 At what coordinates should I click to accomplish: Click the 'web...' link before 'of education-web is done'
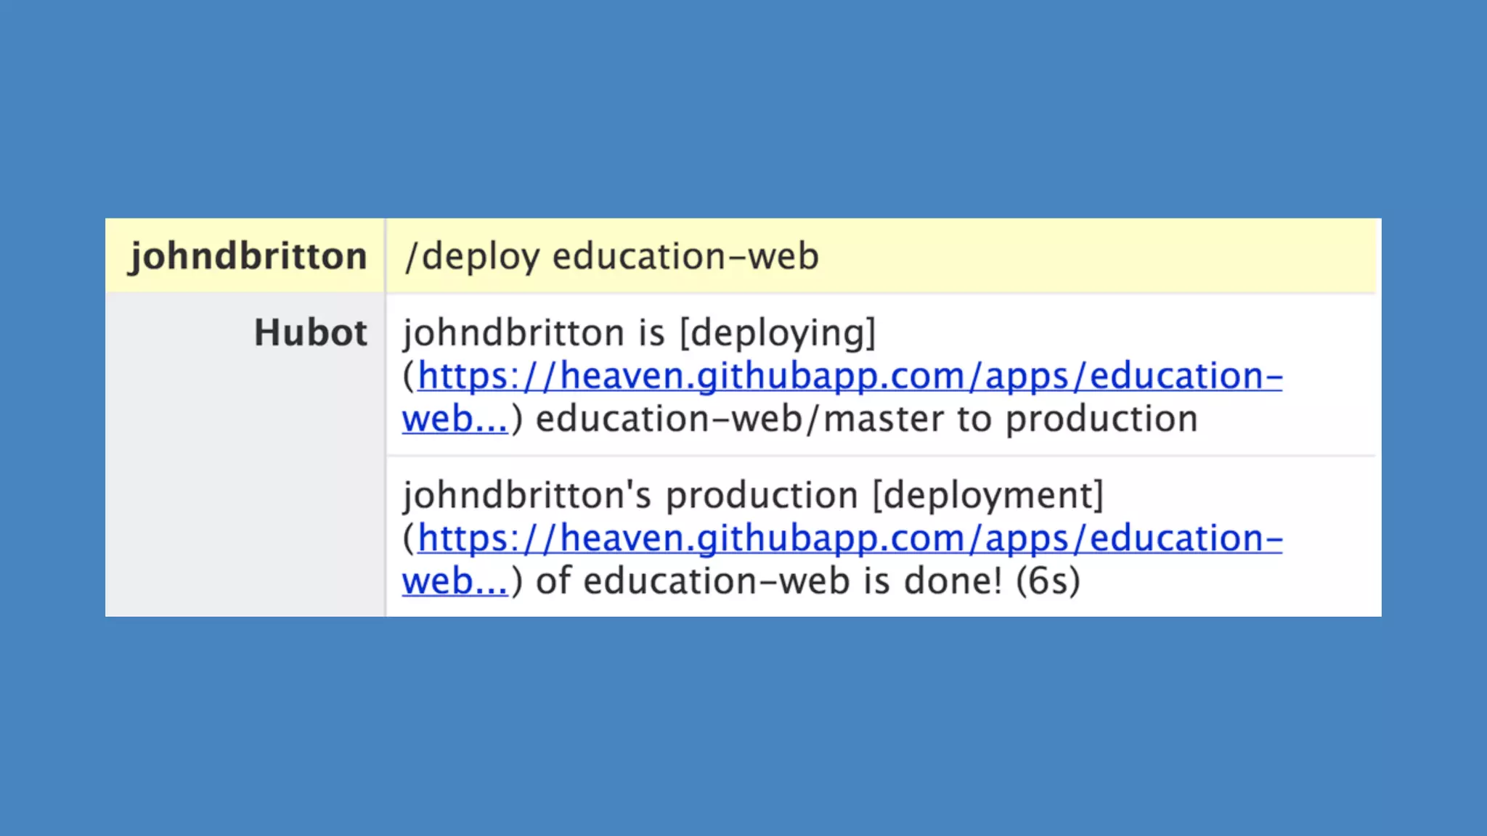tap(455, 582)
